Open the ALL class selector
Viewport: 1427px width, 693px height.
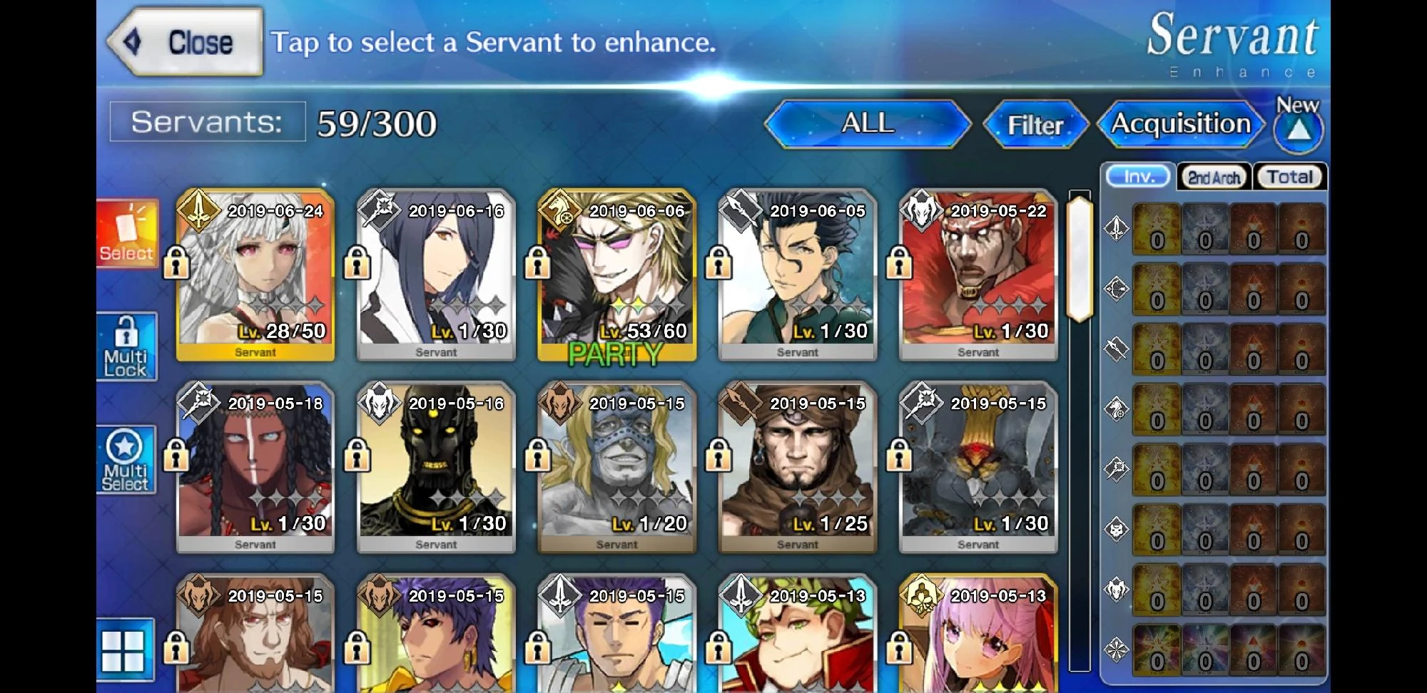(x=868, y=123)
